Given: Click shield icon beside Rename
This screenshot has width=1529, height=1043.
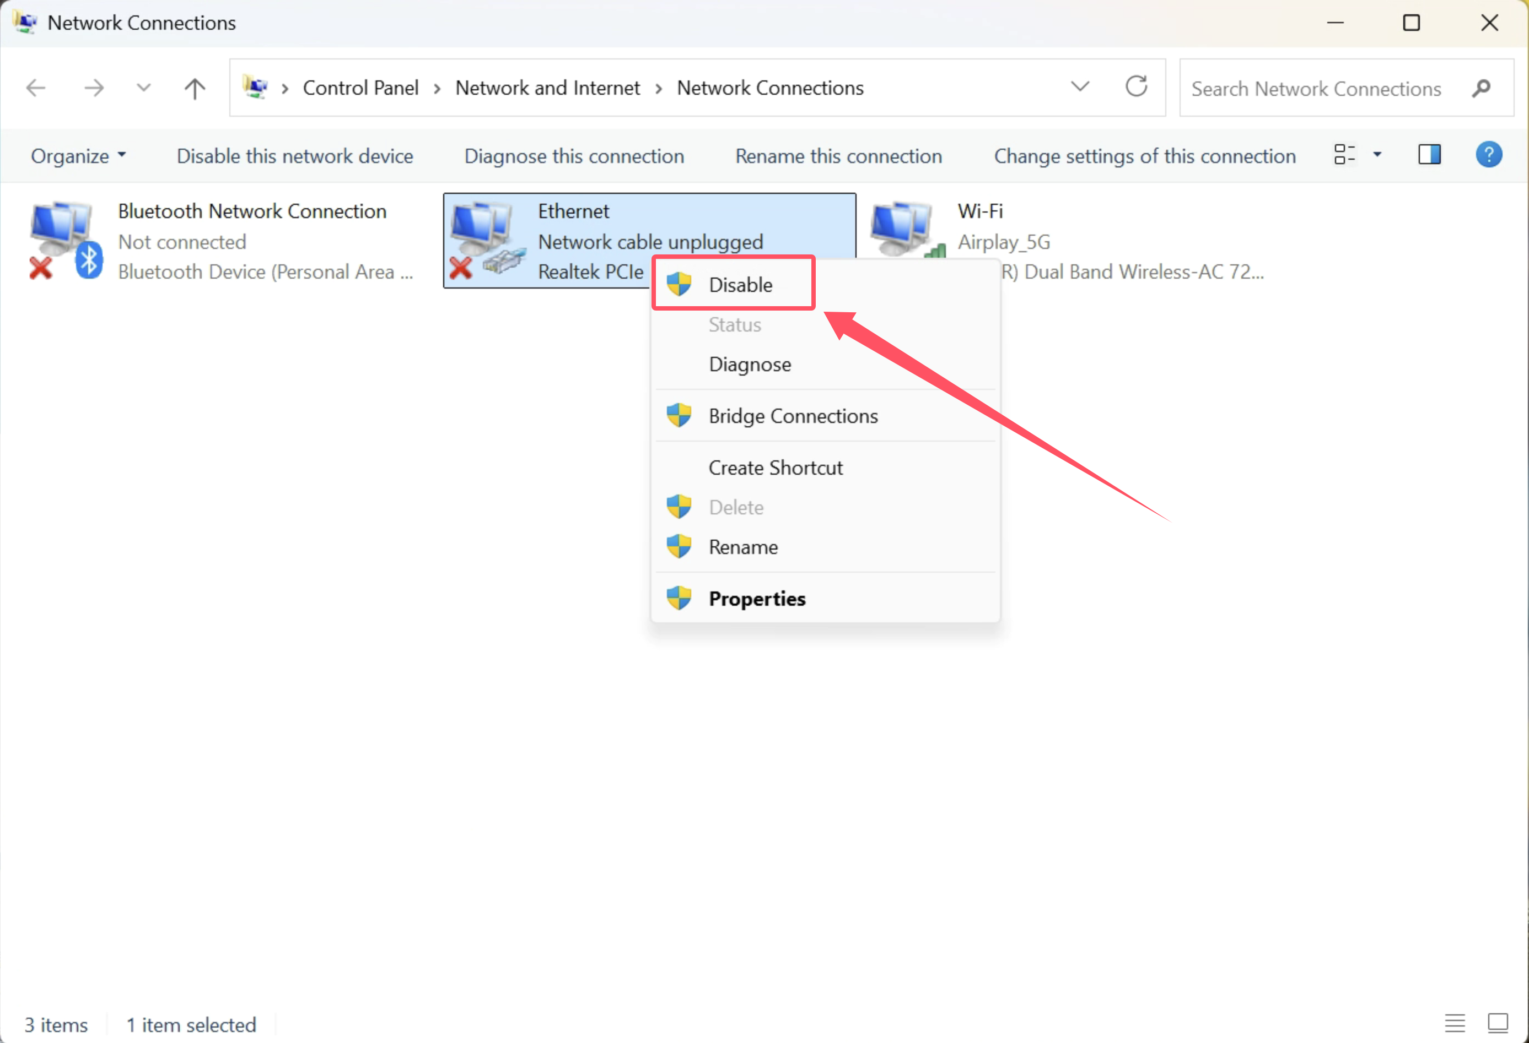Looking at the screenshot, I should coord(679,546).
